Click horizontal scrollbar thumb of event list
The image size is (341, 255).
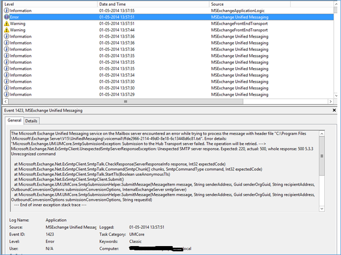(126, 101)
